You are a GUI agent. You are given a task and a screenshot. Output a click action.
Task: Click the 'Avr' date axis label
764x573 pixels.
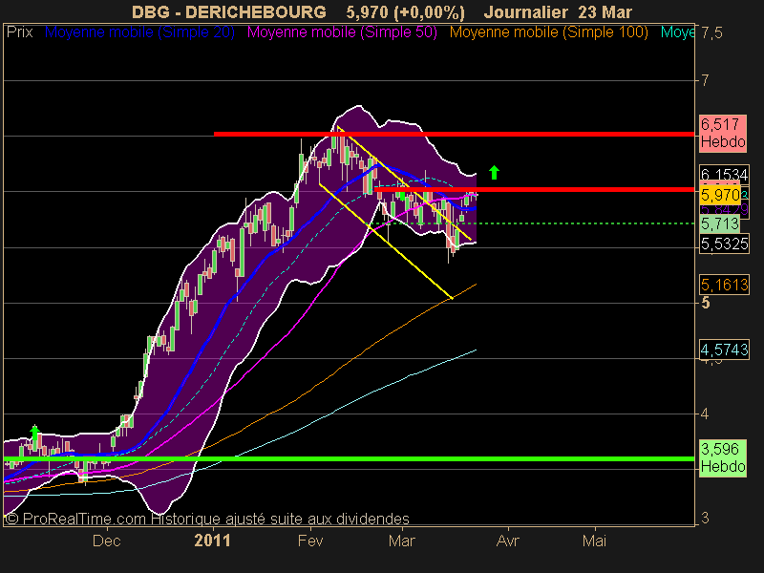click(508, 541)
